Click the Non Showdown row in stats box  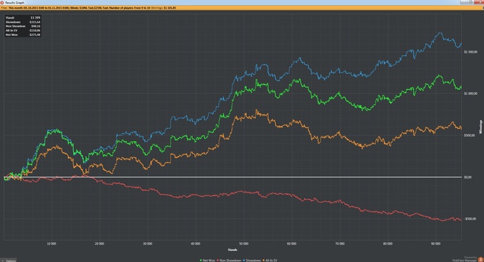click(x=23, y=26)
